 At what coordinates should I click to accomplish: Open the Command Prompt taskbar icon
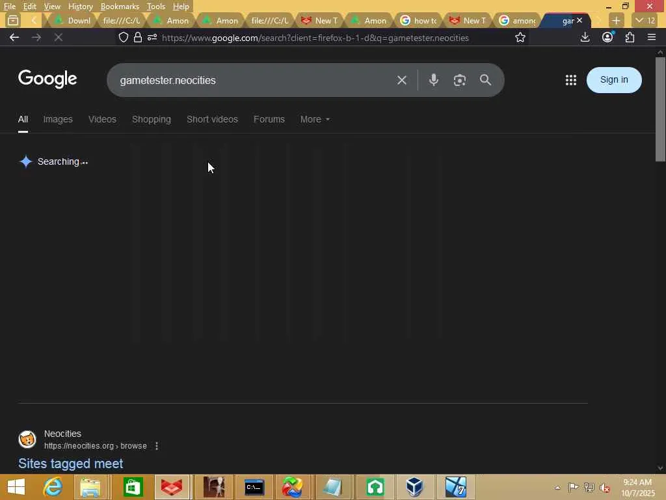254,487
